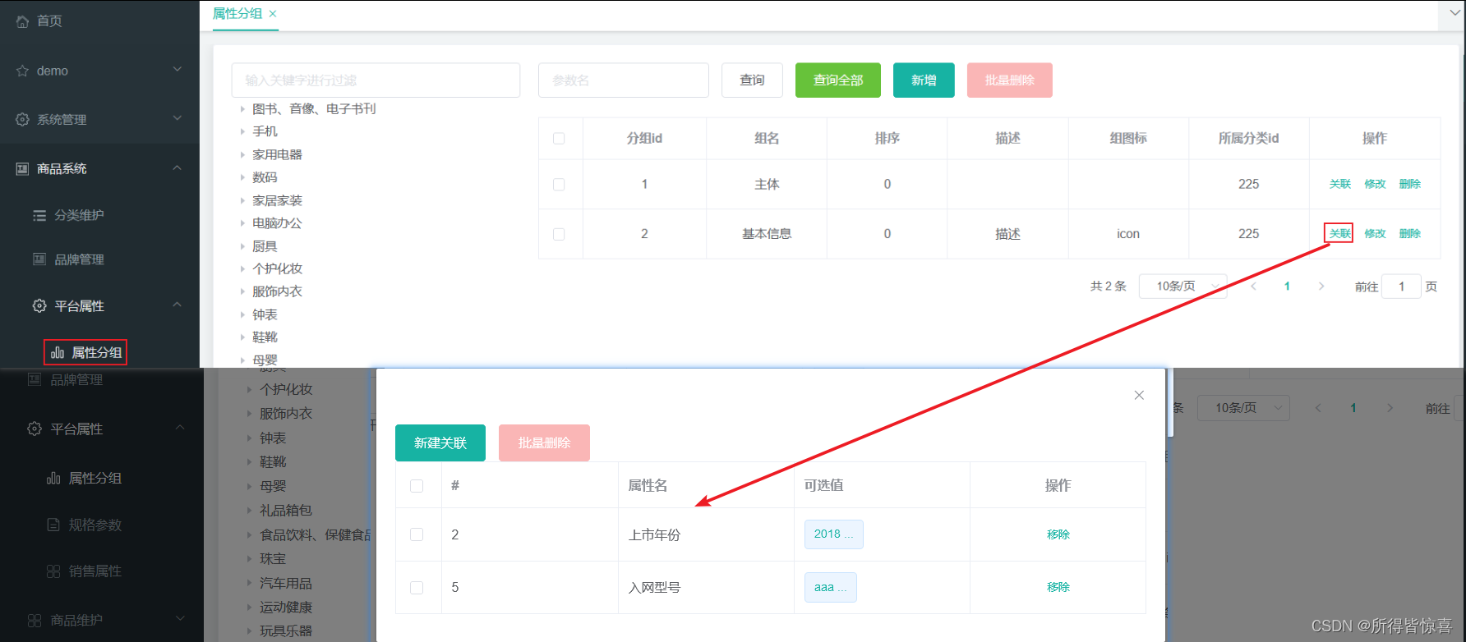The width and height of the screenshot is (1466, 642).
Task: Focus the 参数名 search field
Action: click(624, 80)
